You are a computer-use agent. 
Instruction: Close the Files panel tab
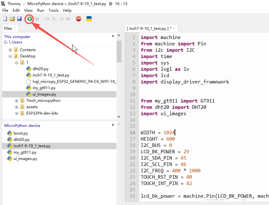(x=15, y=28)
